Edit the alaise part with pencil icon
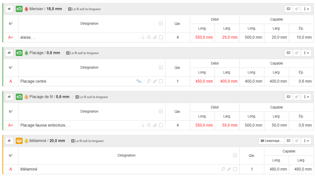 [155, 37]
